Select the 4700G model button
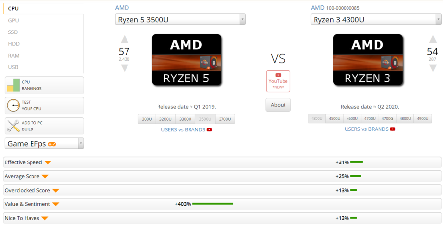443x226 pixels. pos(387,118)
